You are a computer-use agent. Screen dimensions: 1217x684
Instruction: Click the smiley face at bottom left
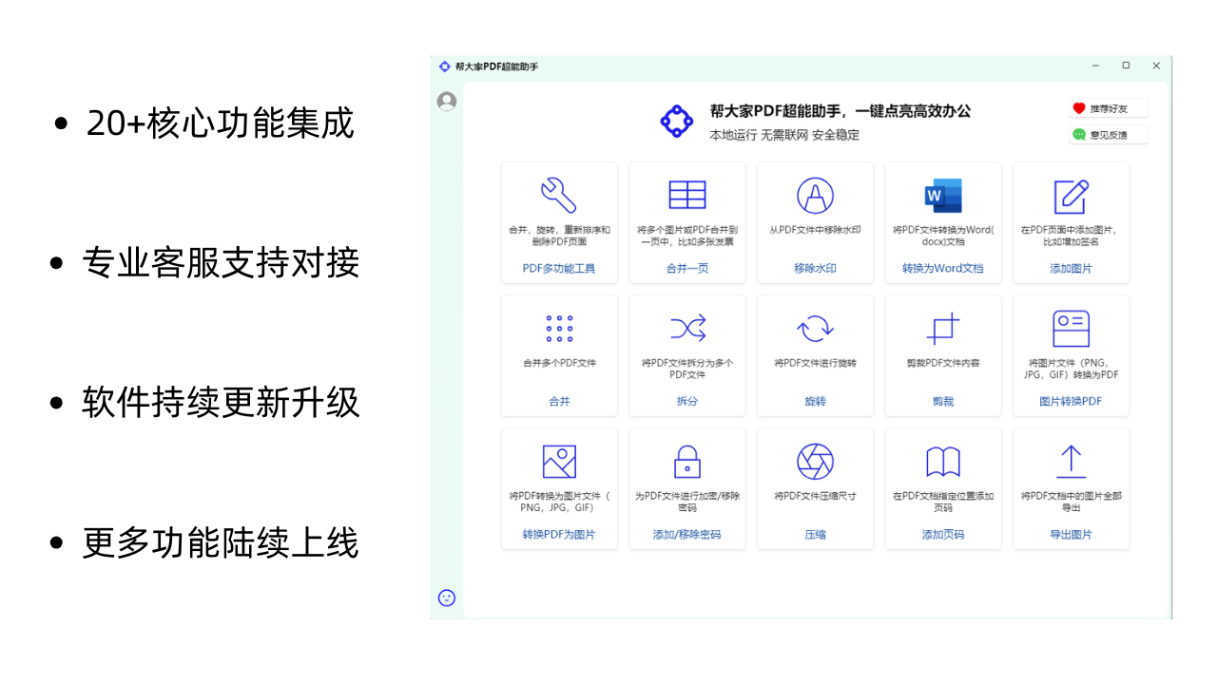pyautogui.click(x=446, y=598)
